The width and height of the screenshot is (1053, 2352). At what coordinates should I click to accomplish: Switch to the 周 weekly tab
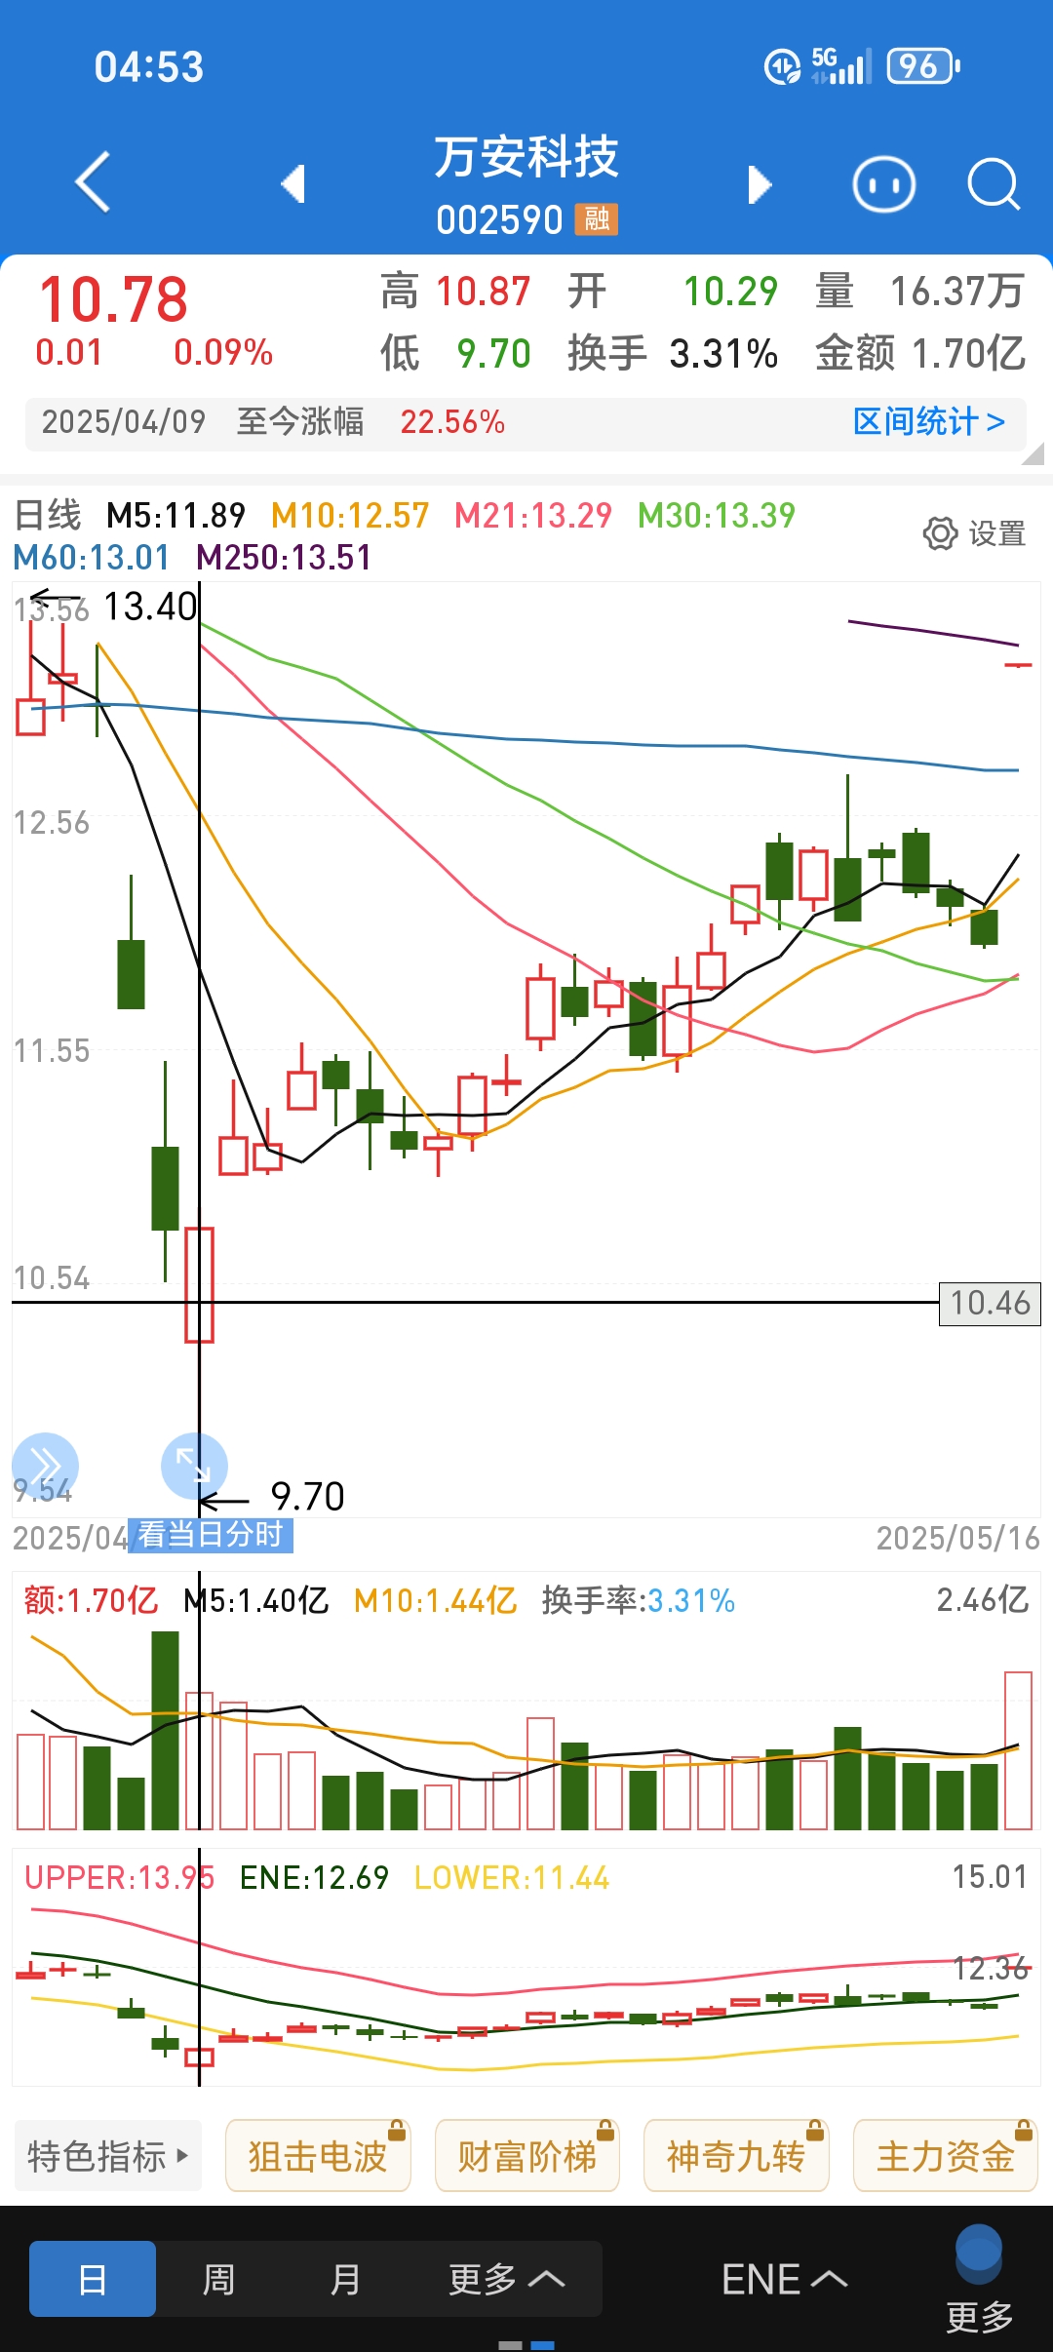tap(218, 2279)
